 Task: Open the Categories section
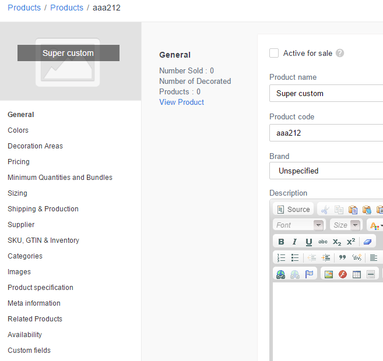pos(25,256)
